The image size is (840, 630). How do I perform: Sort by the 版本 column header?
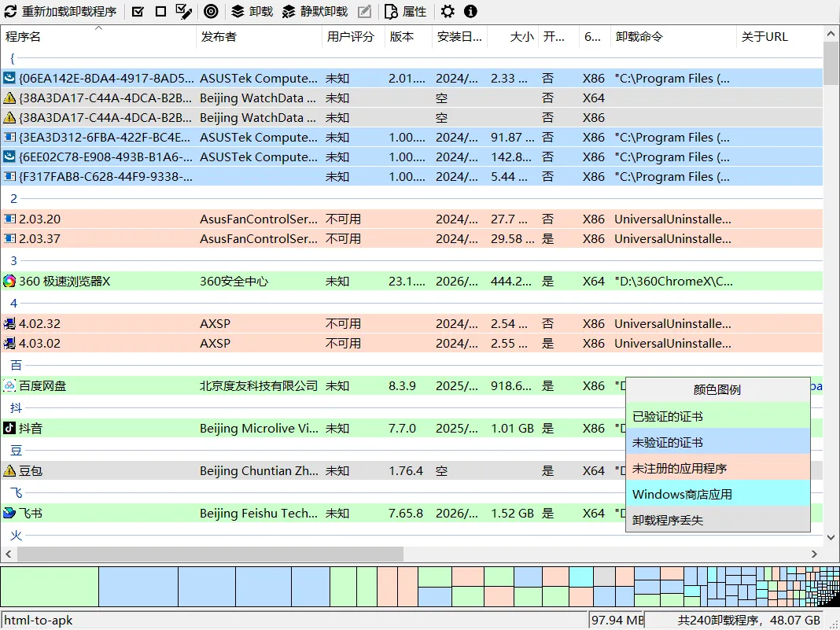[409, 36]
